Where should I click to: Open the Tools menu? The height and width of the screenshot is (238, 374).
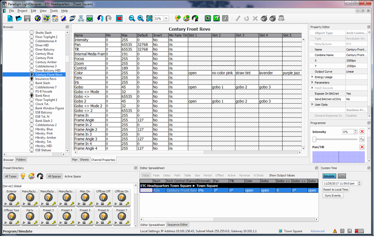(x=54, y=11)
